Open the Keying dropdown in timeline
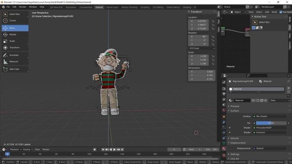Image resolution: width=292 pixels, height=164 pixels. 28,149
